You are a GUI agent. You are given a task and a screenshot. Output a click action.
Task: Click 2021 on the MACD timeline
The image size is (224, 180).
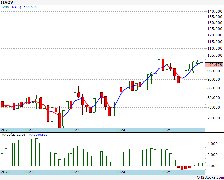tap(5, 172)
